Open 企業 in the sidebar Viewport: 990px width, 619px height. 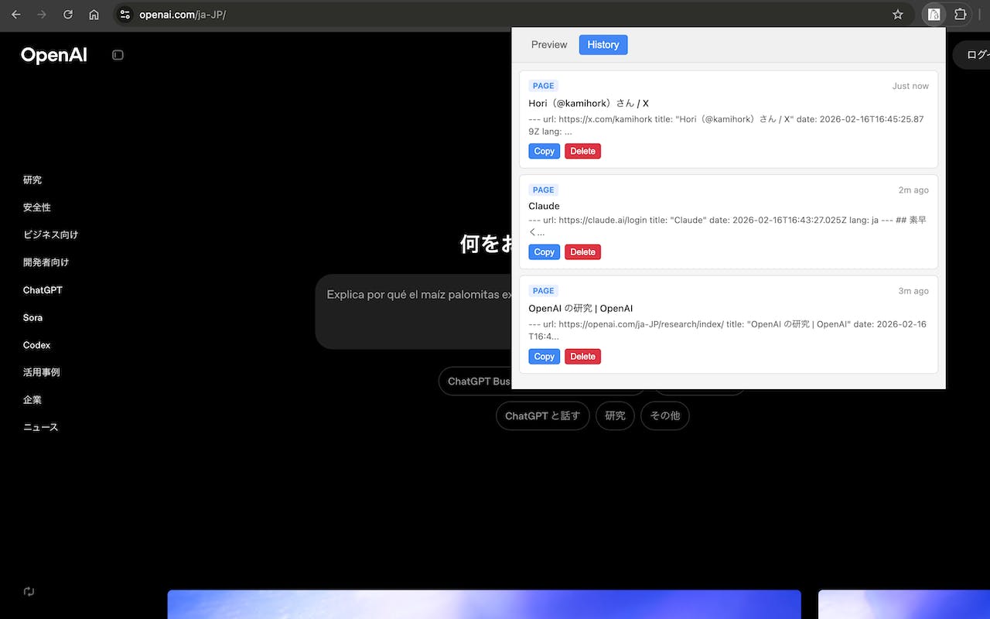pos(32,400)
